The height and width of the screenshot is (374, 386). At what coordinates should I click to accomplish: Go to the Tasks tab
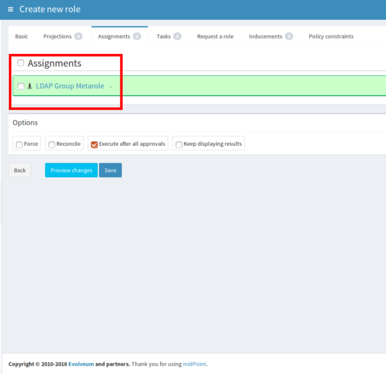[x=169, y=37]
